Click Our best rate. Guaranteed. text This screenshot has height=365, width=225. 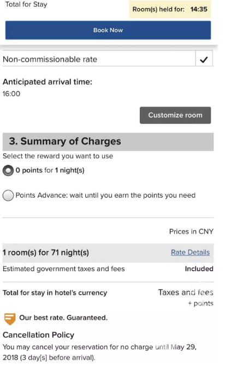coord(63,318)
